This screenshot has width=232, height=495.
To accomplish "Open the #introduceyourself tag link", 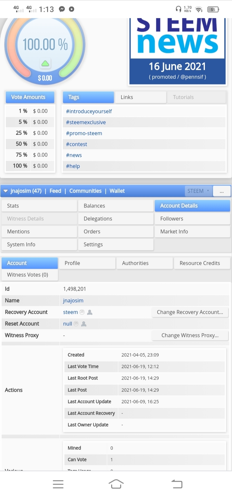I will pyautogui.click(x=89, y=111).
